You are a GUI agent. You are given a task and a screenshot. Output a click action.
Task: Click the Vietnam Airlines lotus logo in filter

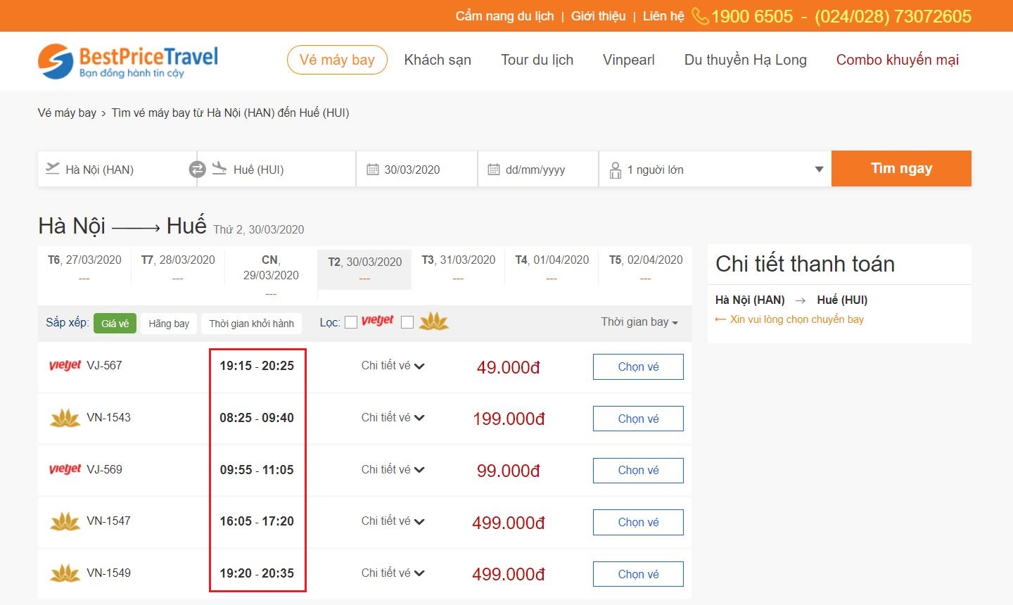[x=434, y=321]
